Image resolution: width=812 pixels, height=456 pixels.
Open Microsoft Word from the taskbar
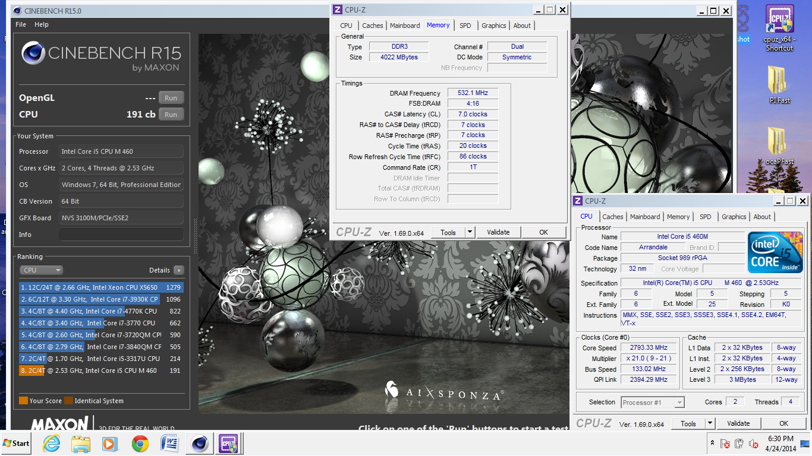coord(169,443)
